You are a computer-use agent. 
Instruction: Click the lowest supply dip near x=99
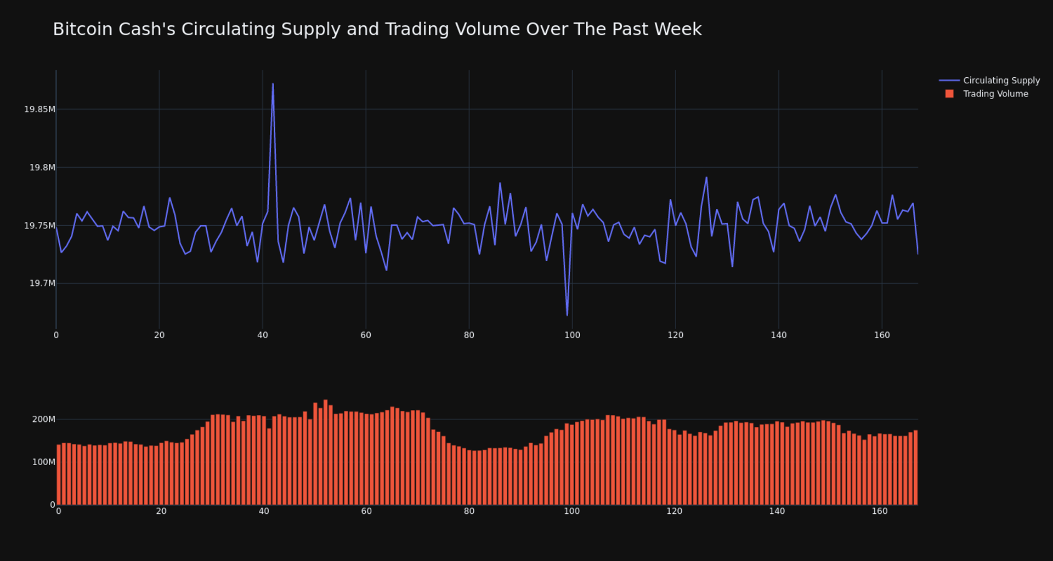567,315
